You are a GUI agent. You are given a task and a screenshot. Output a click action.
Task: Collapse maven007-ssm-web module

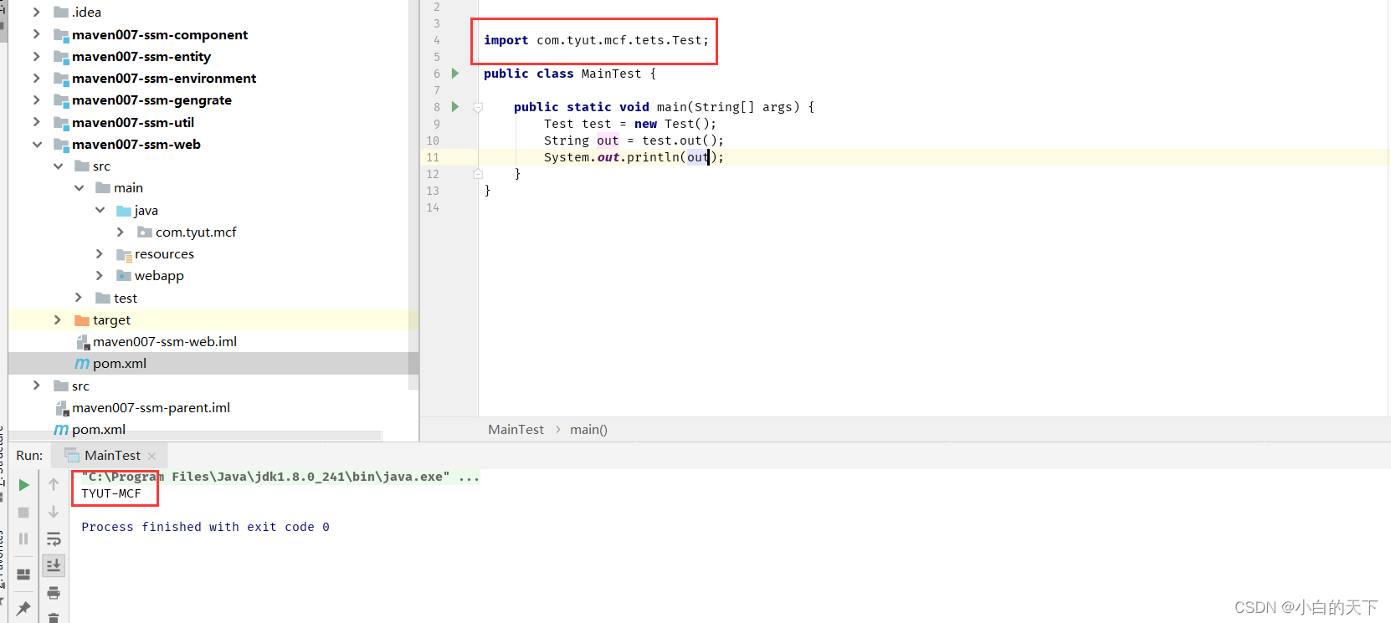point(37,144)
